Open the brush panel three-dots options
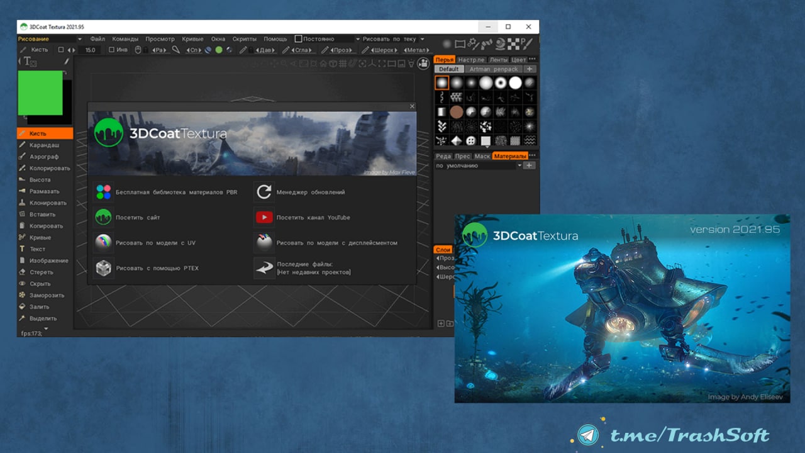Screen dimensions: 805x453 pyautogui.click(x=532, y=60)
